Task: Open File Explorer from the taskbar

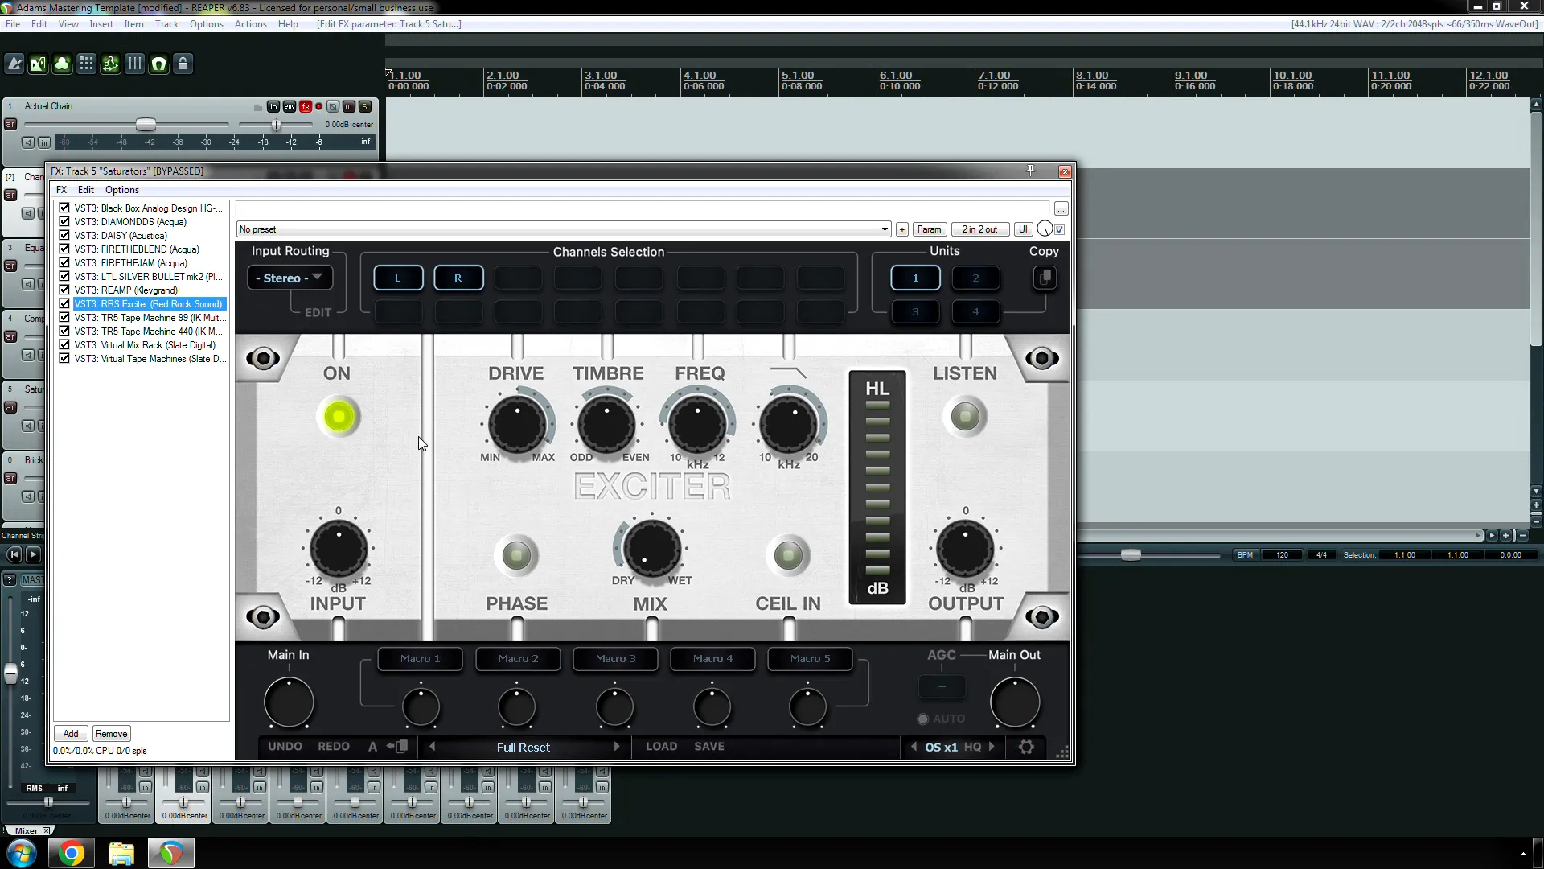Action: [x=121, y=853]
